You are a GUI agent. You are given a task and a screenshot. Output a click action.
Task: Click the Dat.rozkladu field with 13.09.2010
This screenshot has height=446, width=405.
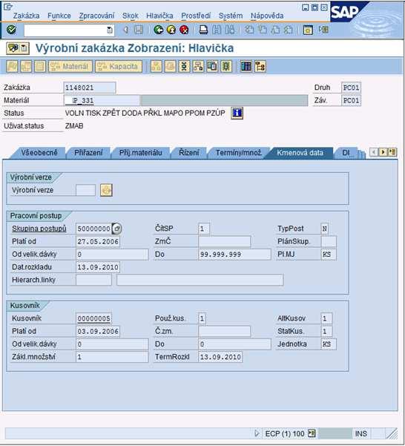coord(98,267)
